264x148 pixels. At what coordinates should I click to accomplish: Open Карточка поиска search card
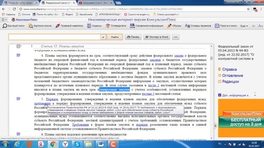click(40, 26)
